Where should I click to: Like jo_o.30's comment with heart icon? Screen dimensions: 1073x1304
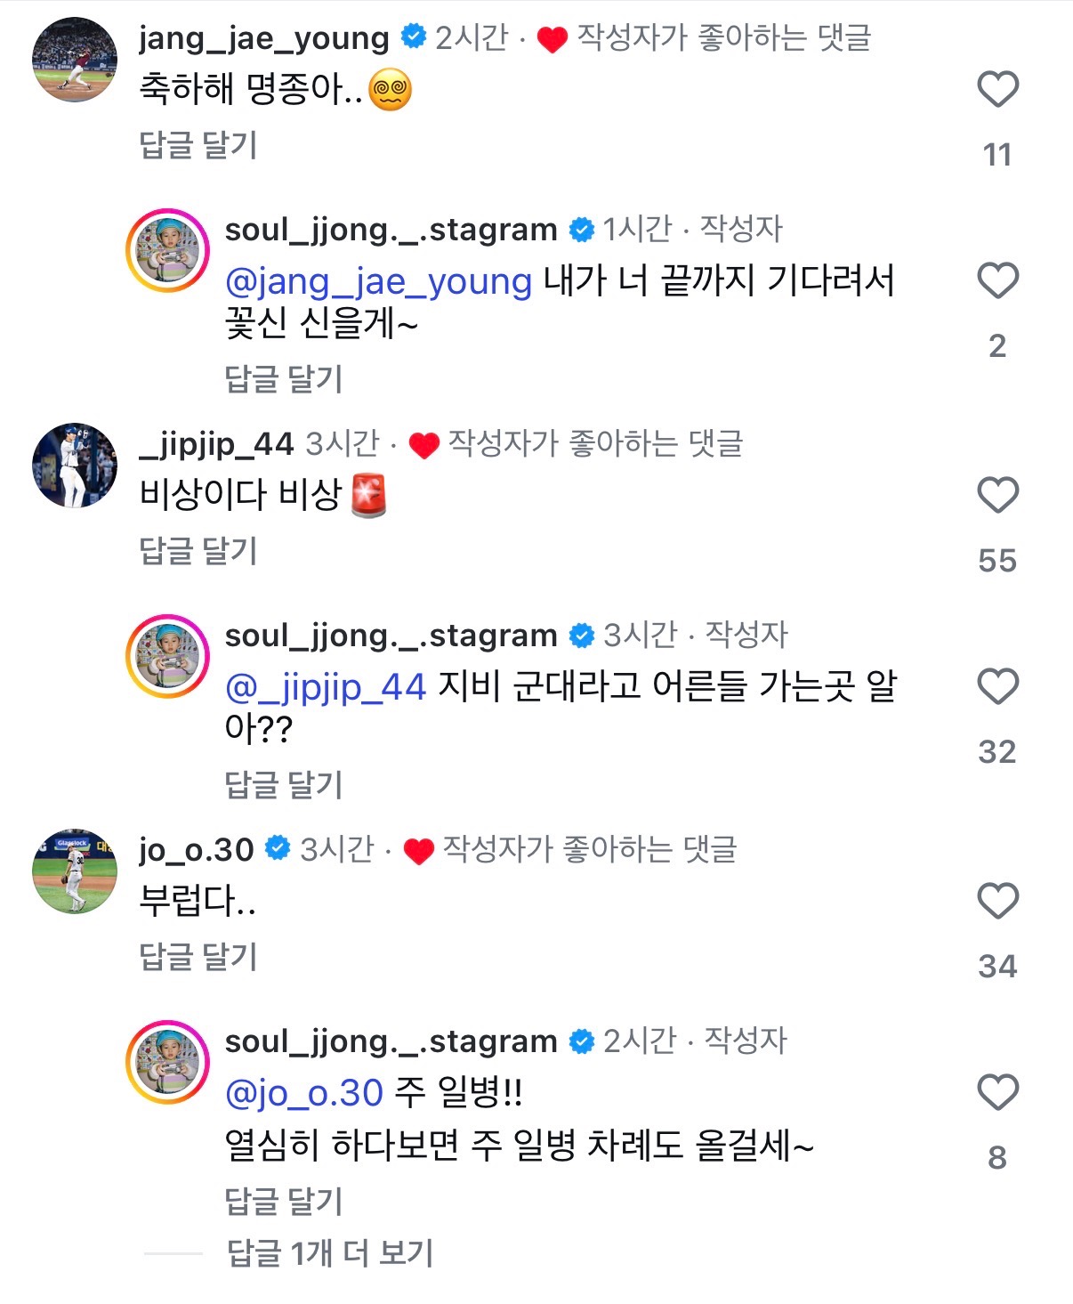[x=997, y=902]
